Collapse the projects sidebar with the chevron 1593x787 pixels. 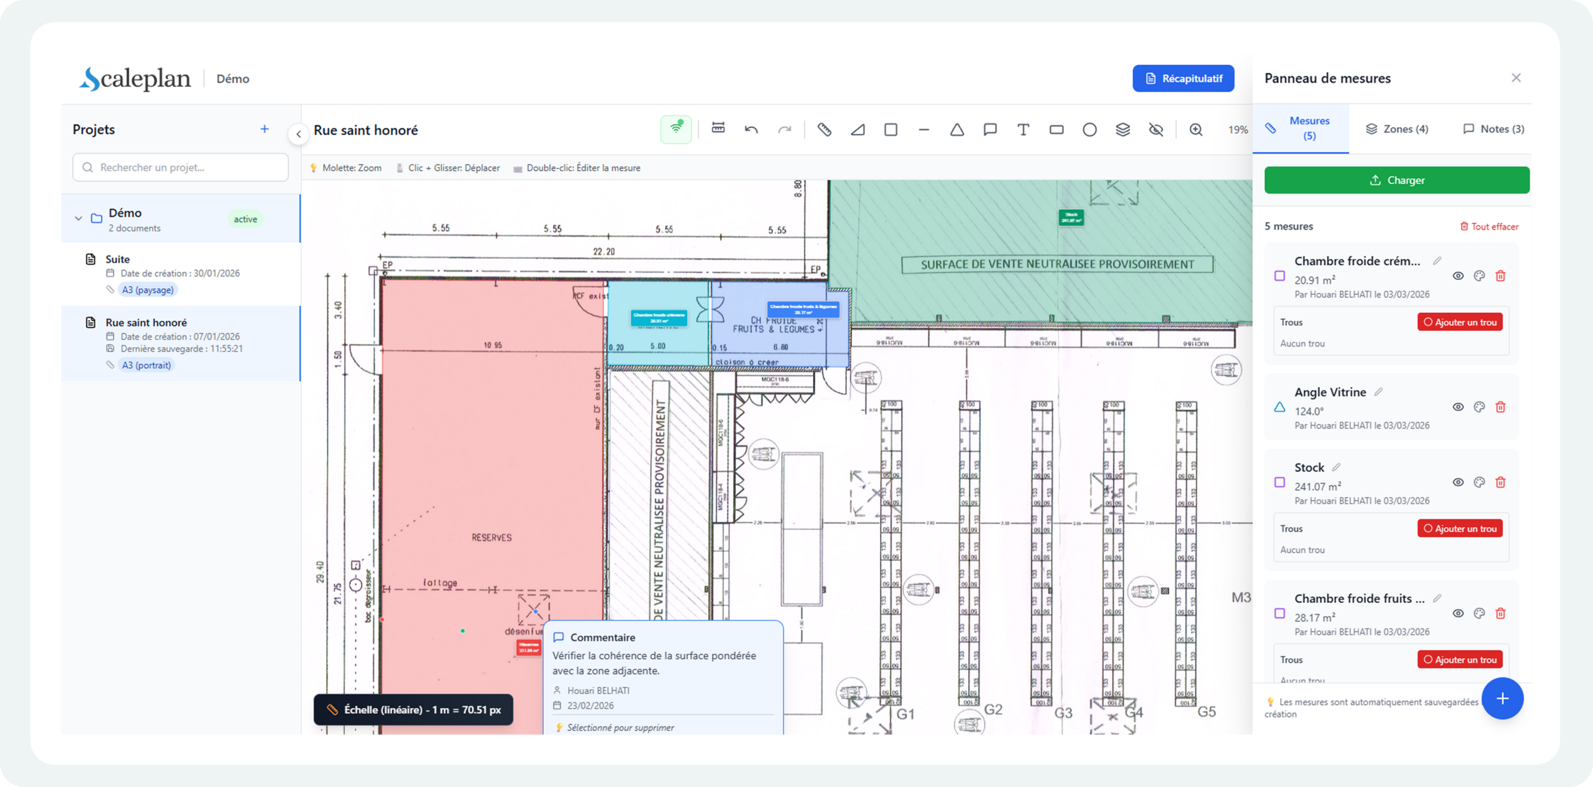pos(299,134)
